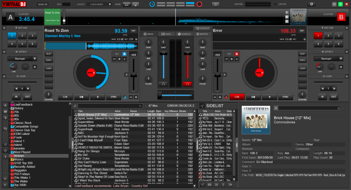The width and height of the screenshot is (351, 190).
Task: Click the second mode icon next to the laptop icon
Action: click(135, 4)
